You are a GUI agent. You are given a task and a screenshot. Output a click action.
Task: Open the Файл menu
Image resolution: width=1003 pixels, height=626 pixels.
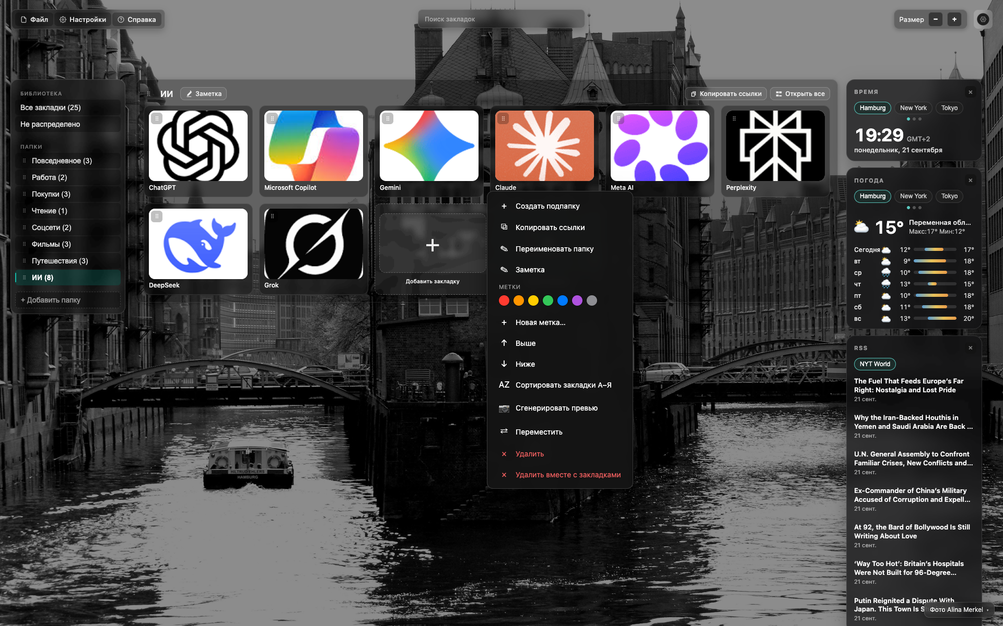[x=34, y=19]
